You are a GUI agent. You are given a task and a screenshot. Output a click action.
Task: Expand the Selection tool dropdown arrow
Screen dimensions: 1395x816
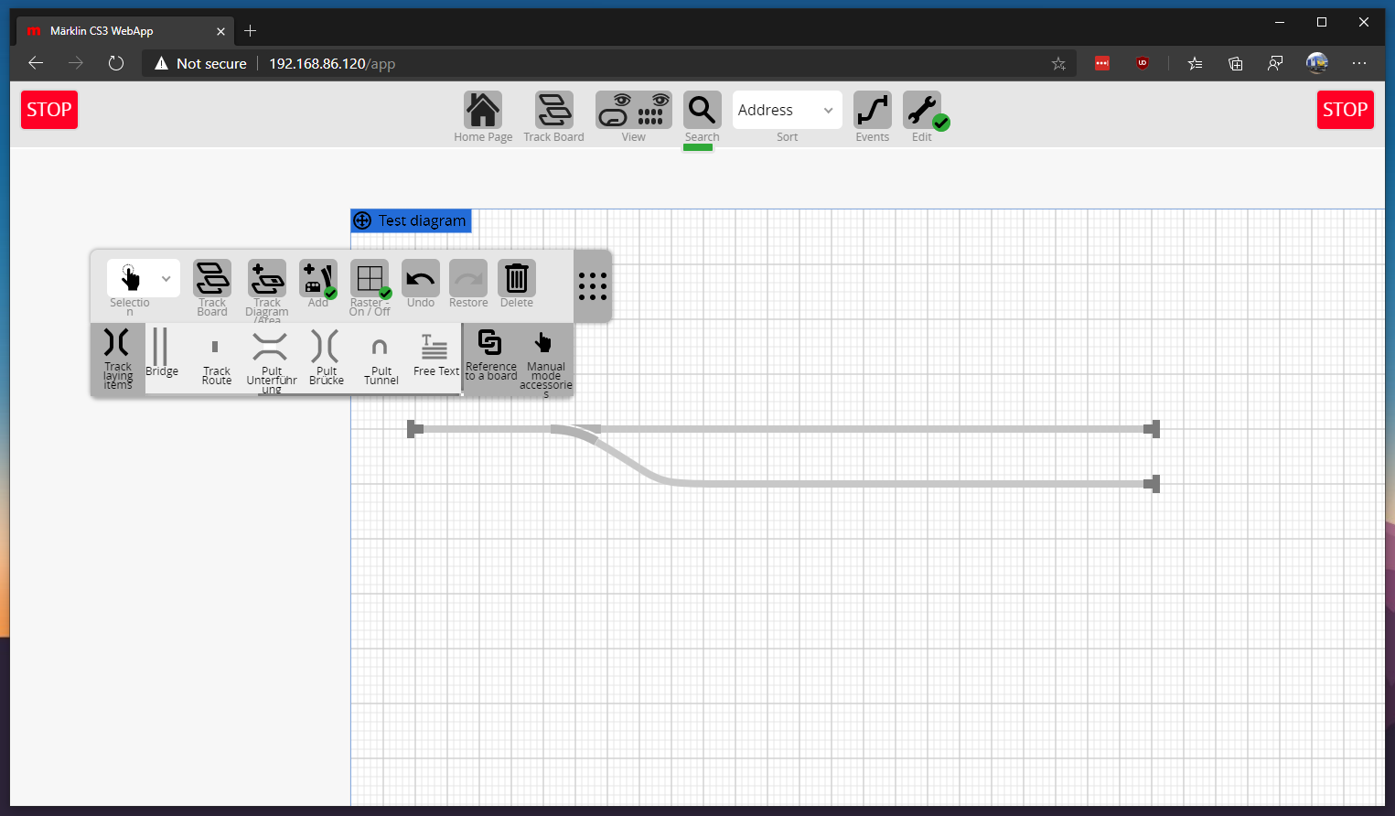tap(166, 278)
